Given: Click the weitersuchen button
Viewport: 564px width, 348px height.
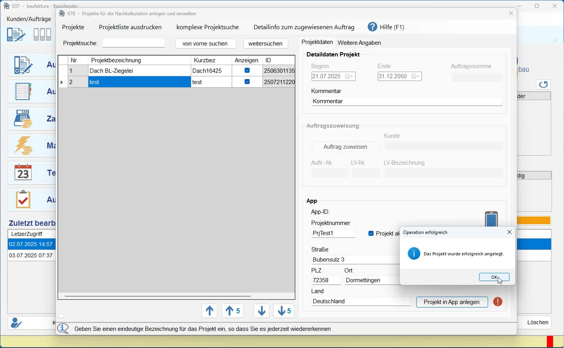Looking at the screenshot, I should pyautogui.click(x=266, y=44).
